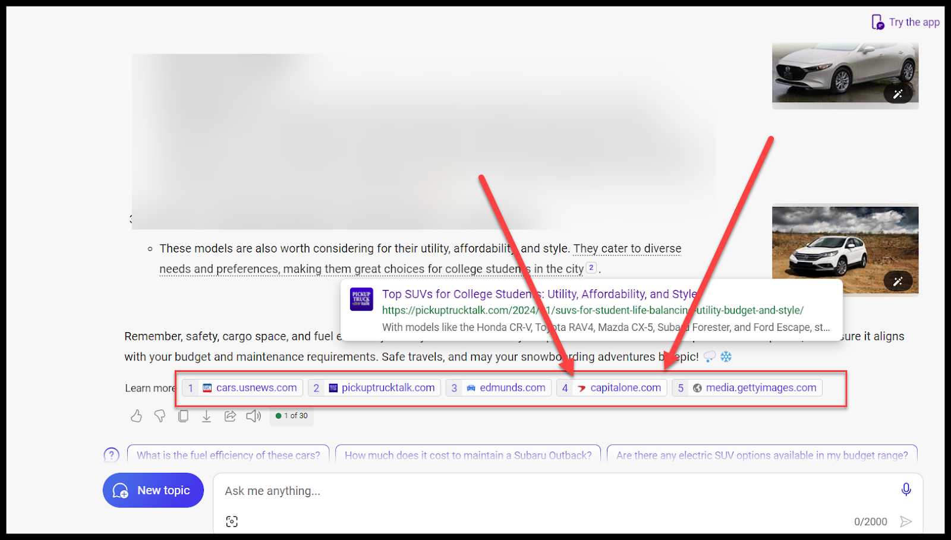Screen dimensions: 951x540
Task: Read aloud with the speaker icon
Action: 254,416
